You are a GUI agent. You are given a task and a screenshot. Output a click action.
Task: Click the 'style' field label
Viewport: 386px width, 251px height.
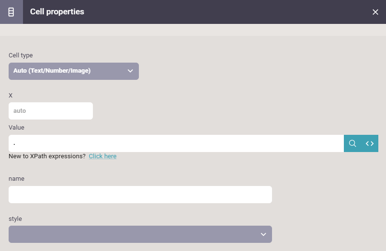[15, 219]
